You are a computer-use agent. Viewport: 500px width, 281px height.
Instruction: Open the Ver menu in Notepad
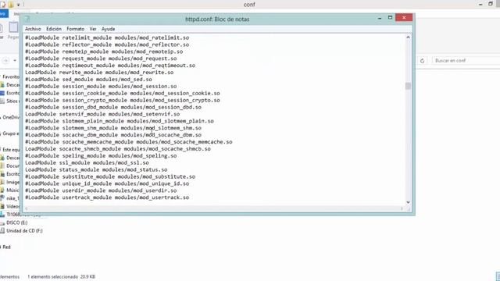click(93, 29)
